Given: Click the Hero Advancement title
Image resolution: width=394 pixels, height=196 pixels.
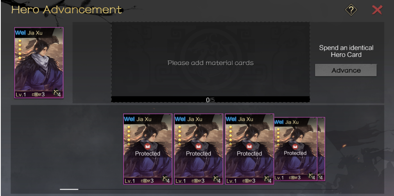Looking at the screenshot, I should point(66,10).
